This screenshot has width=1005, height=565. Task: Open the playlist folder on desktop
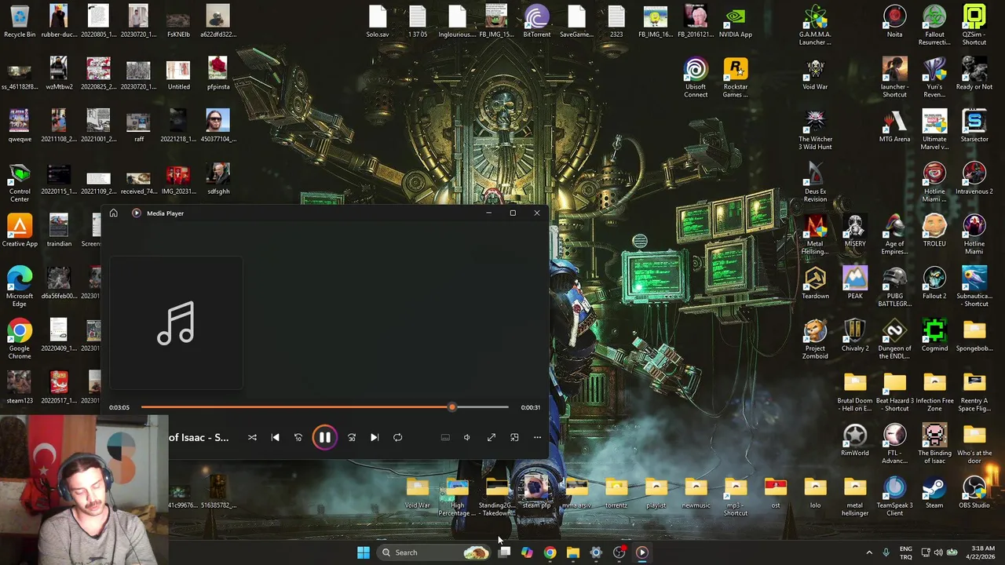656,494
